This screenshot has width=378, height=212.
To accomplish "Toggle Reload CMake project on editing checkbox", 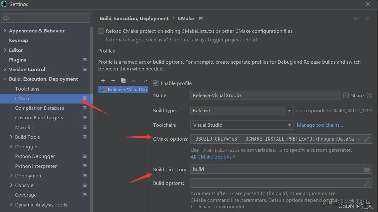I will point(101,31).
